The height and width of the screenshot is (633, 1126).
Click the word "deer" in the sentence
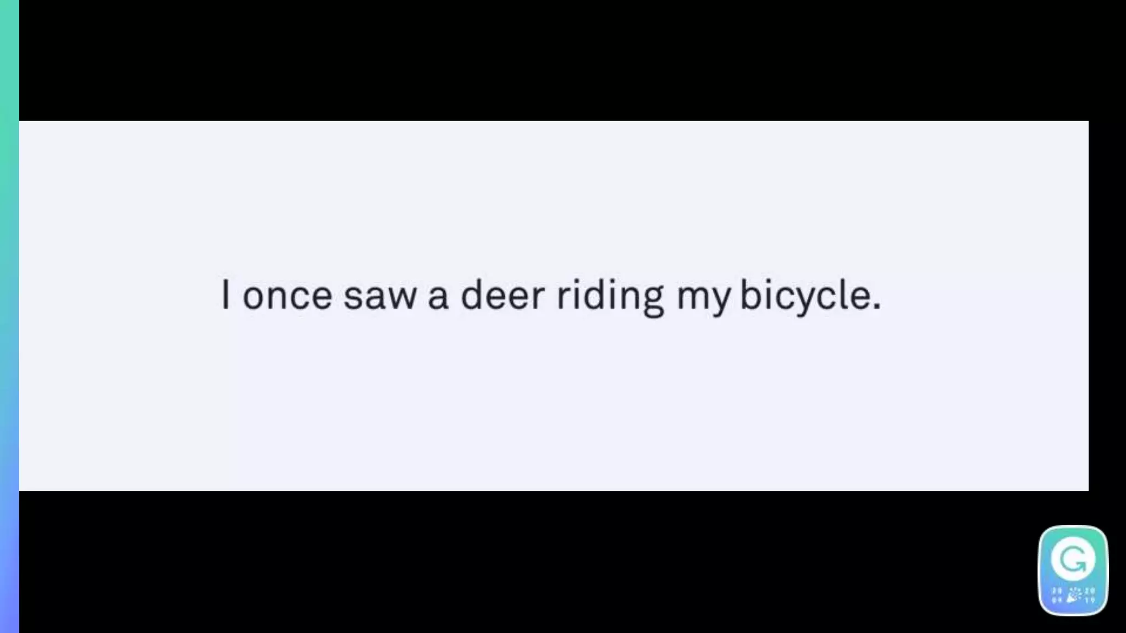pyautogui.click(x=503, y=295)
